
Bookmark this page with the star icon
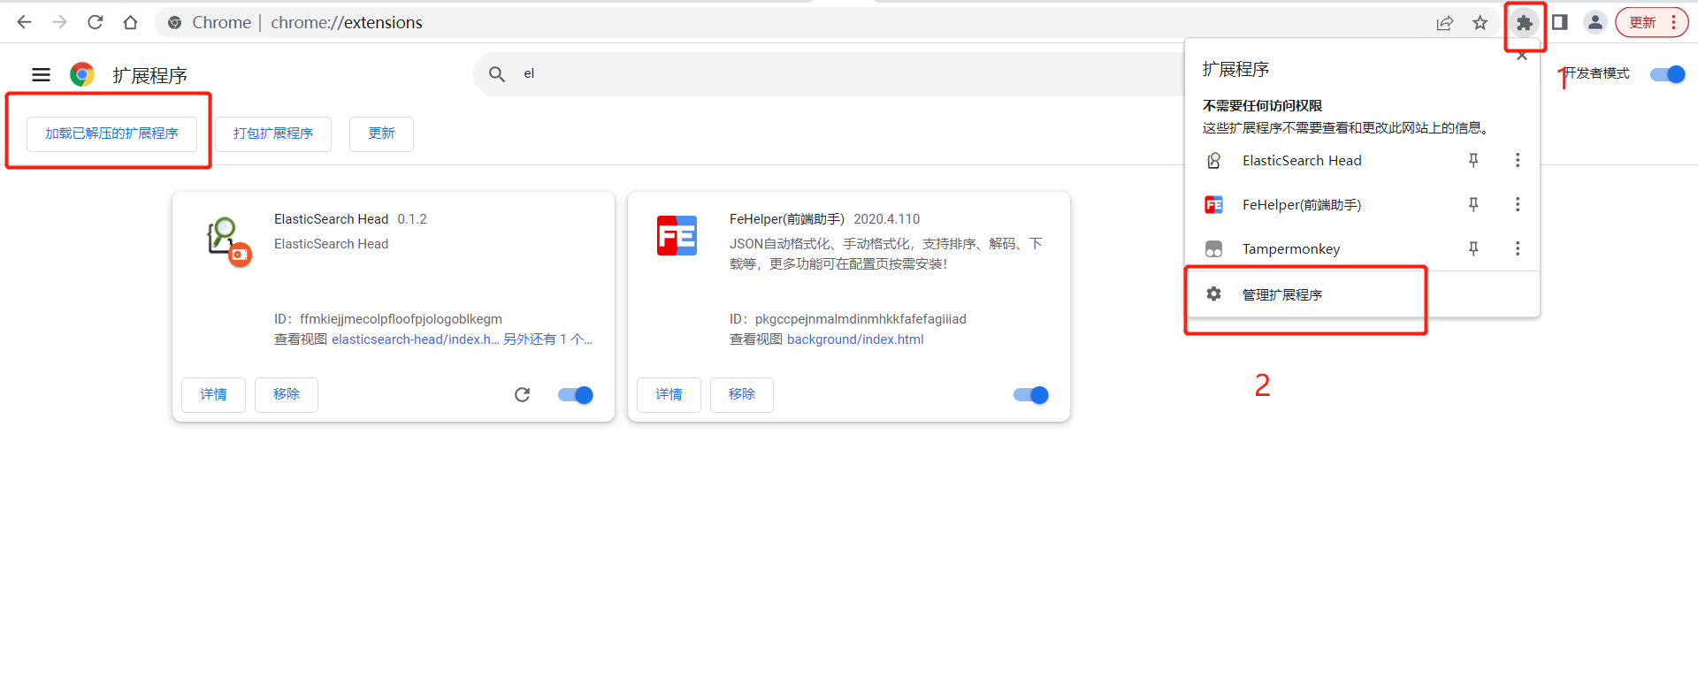click(x=1480, y=23)
